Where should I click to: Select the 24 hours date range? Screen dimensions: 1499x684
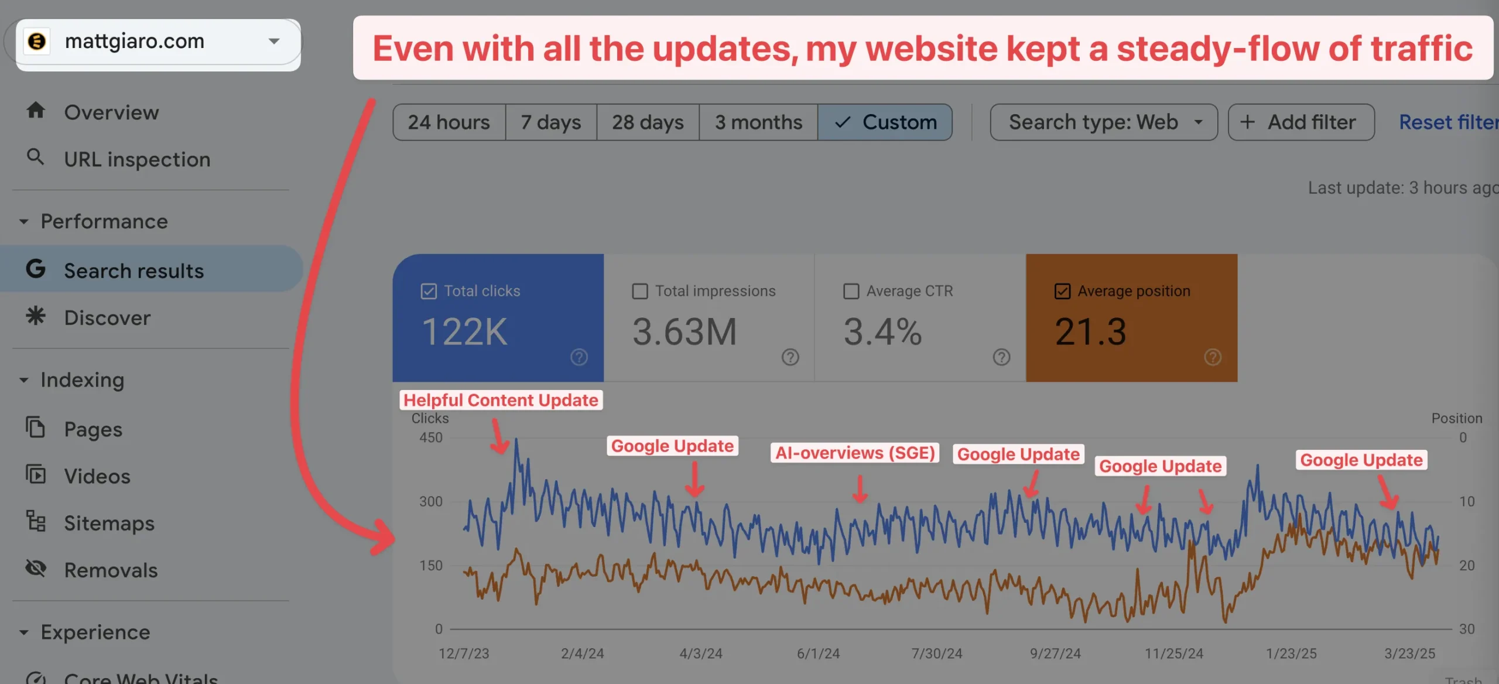point(449,122)
